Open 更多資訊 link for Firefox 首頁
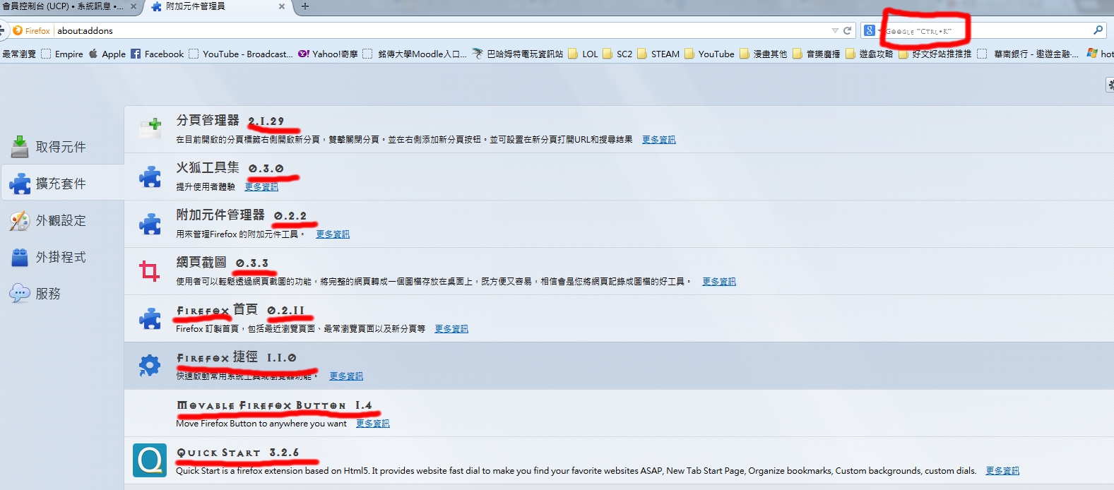The width and height of the screenshot is (1114, 490). point(451,329)
